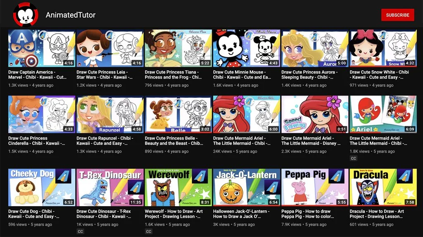Click the pencil logo on the Jack-O-Lantern thumbnail

point(271,187)
